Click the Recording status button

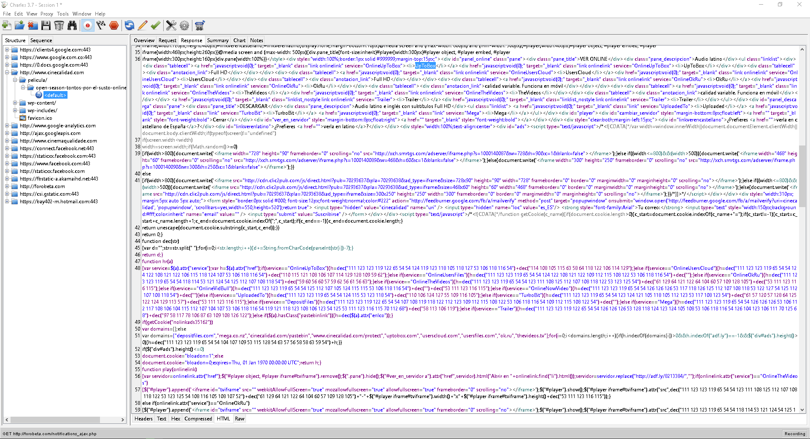coord(795,434)
